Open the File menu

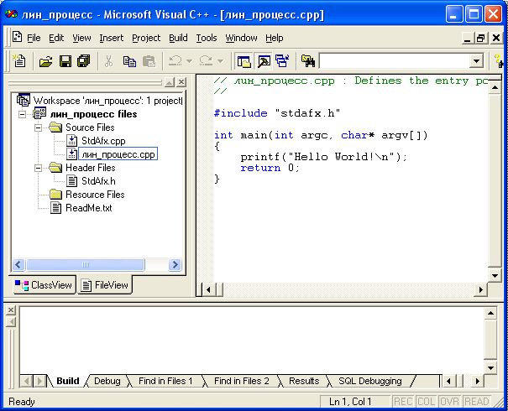[x=34, y=39]
